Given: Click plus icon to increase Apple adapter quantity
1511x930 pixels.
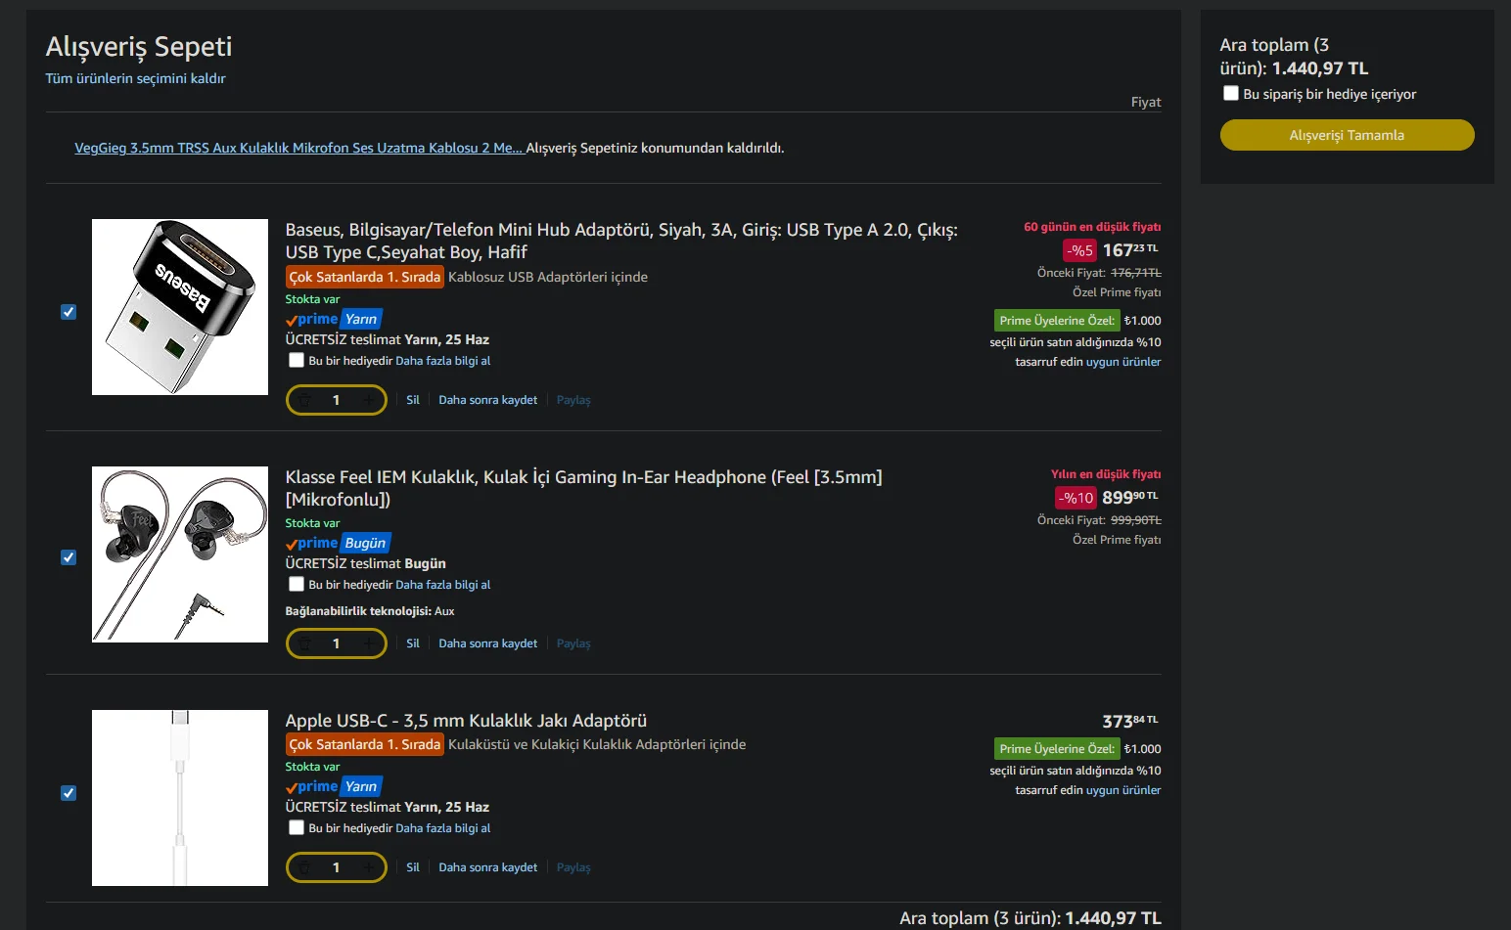Looking at the screenshot, I should click(x=368, y=867).
